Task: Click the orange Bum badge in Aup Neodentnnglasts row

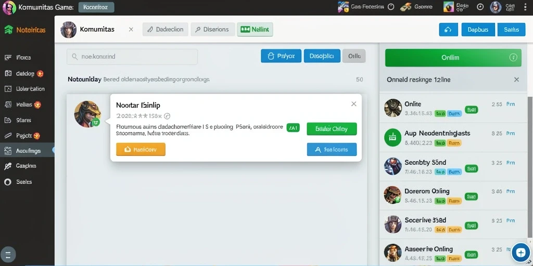Action: point(454,143)
